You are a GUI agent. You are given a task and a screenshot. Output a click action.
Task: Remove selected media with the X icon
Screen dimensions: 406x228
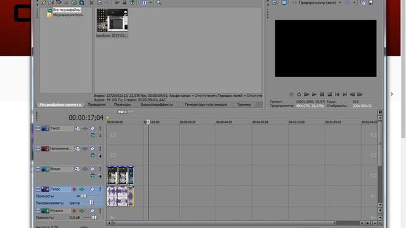click(91, 3)
